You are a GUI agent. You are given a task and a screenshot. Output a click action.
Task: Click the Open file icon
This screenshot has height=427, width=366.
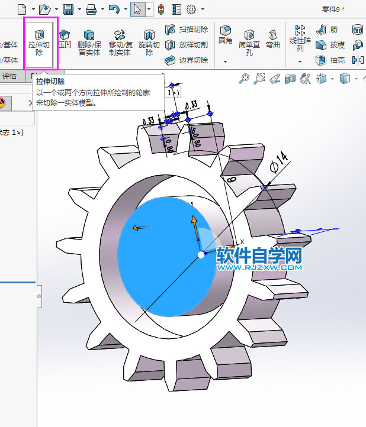44,9
